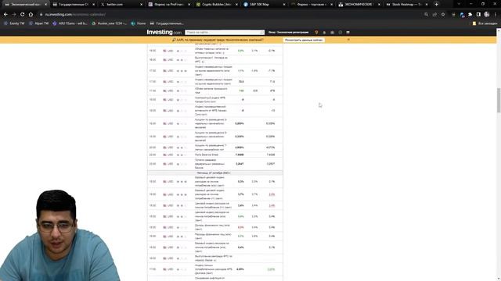Image resolution: width=501 pixels, height=281 pixels.
Task: Open the extensions puzzle icon
Action: pos(470,14)
